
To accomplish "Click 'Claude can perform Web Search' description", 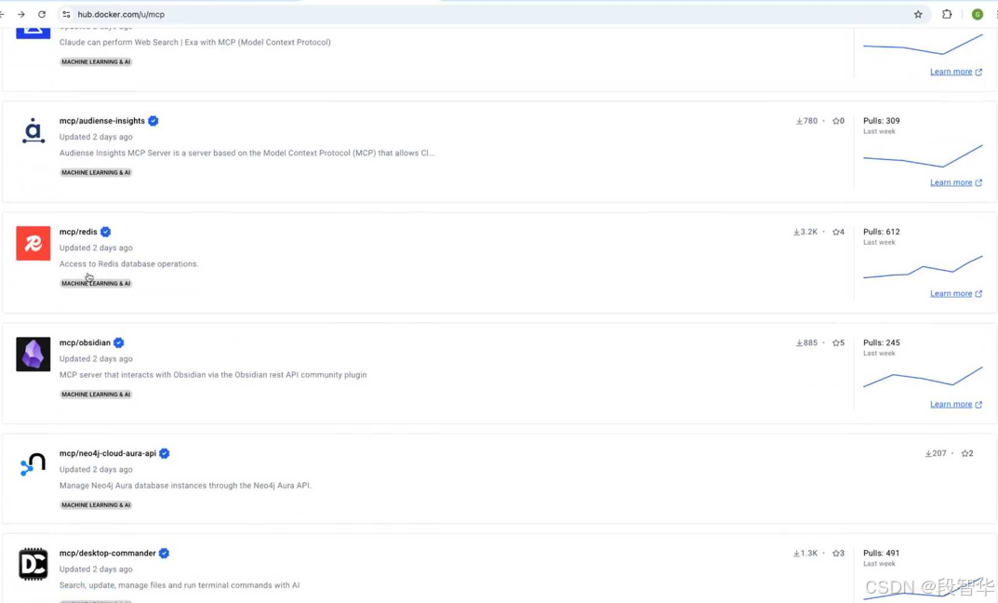I will [194, 42].
